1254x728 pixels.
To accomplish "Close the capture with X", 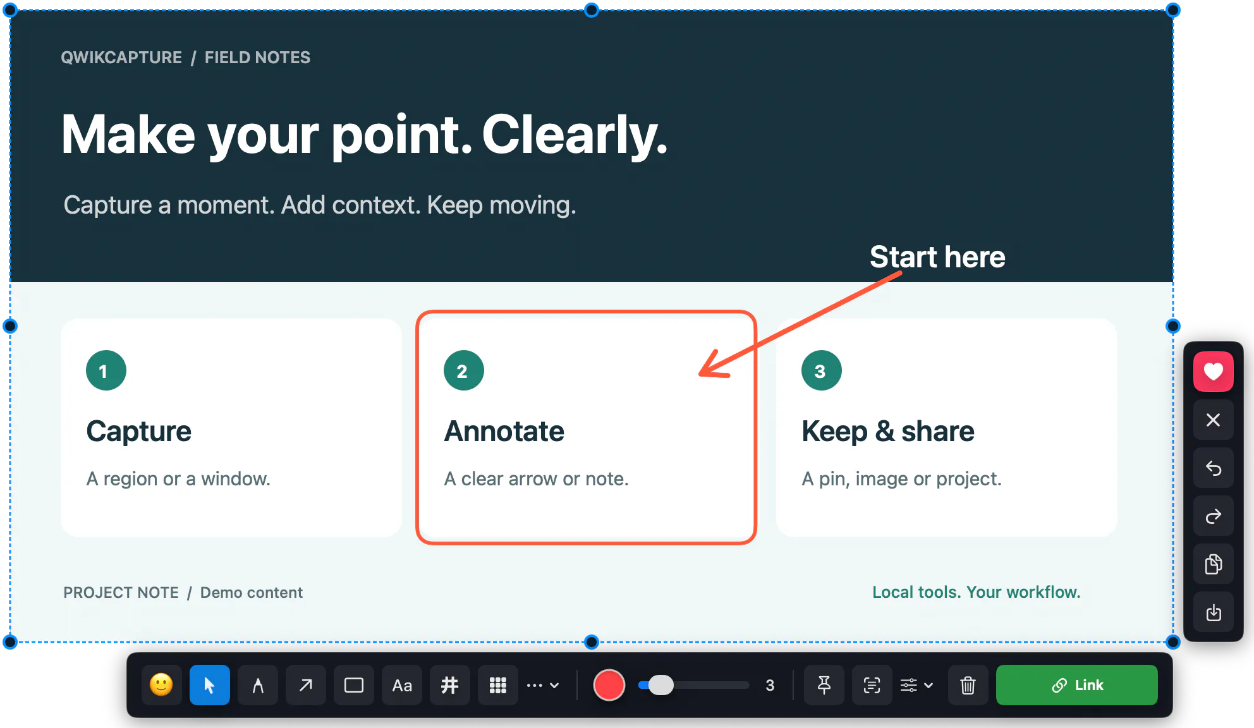I will (1213, 420).
